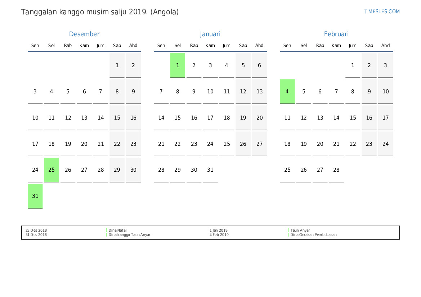This screenshot has width=421, height=297.
Task: Select day 1 in Desember
Action: click(x=117, y=65)
